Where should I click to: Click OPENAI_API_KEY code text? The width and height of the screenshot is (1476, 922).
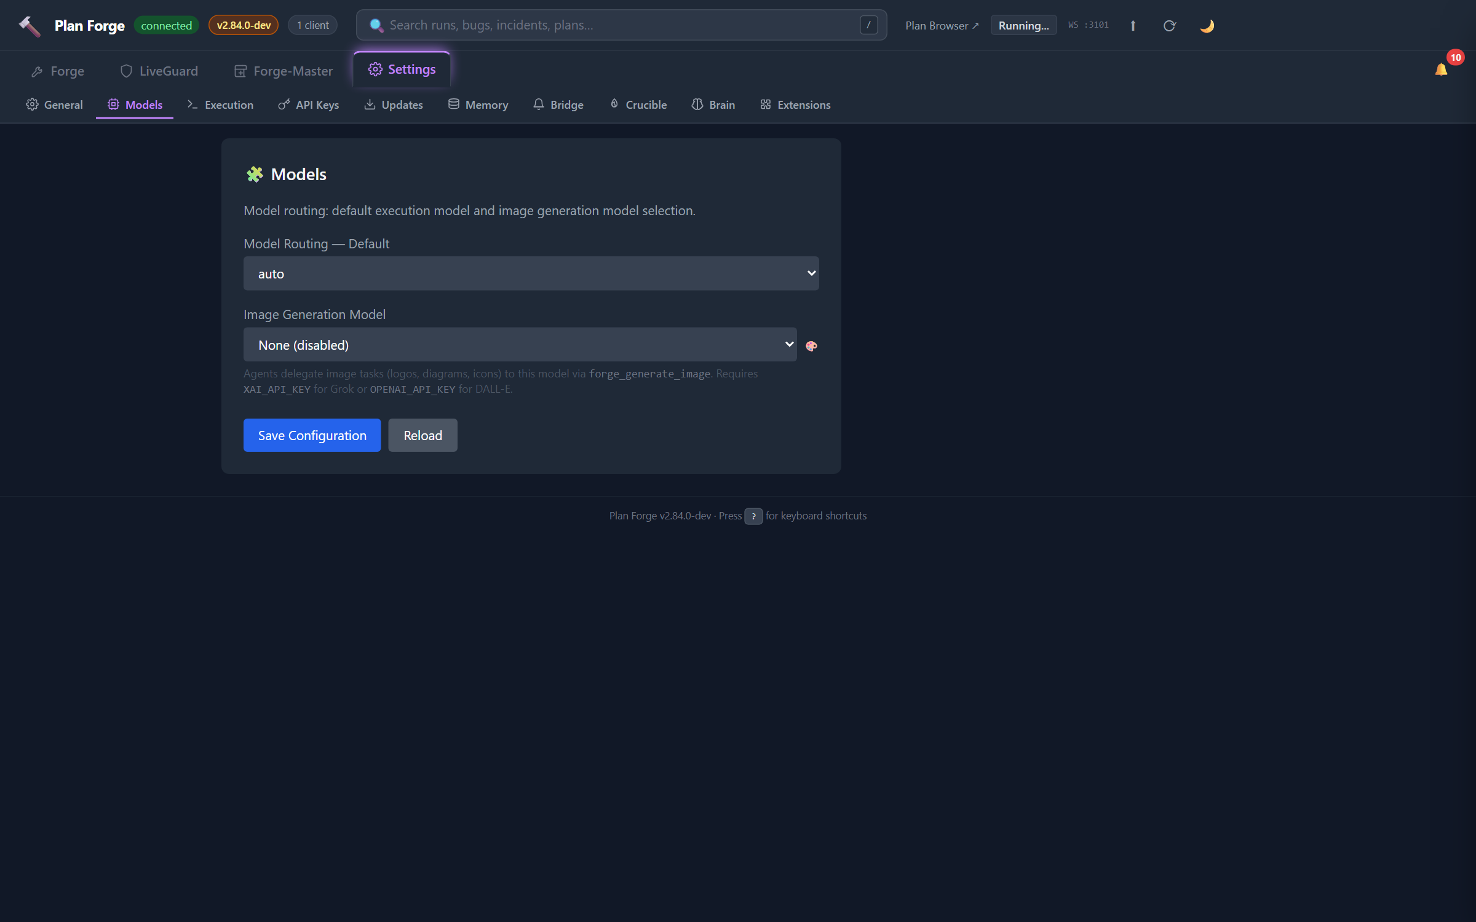click(x=413, y=390)
